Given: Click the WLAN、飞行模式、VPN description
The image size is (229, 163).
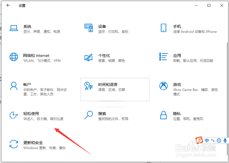Looking at the screenshot, I should (42, 61).
